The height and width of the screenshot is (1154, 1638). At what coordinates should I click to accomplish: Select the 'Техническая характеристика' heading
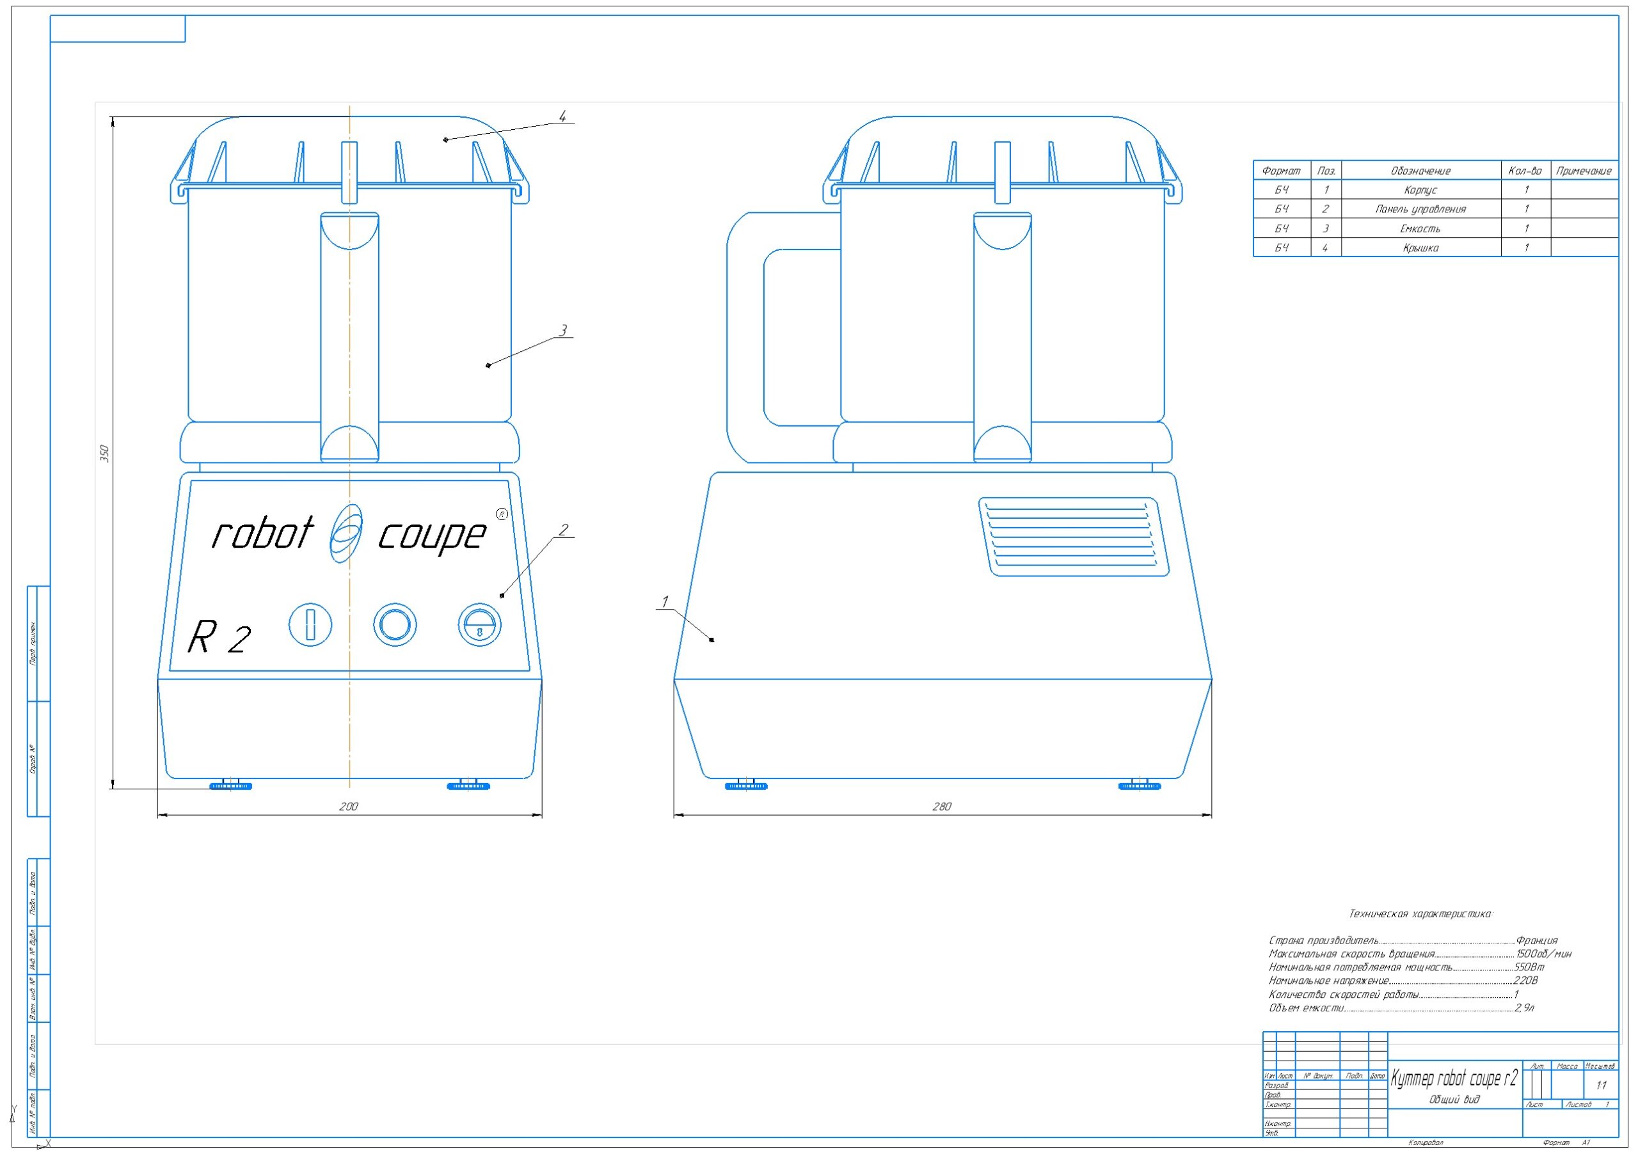(1420, 914)
